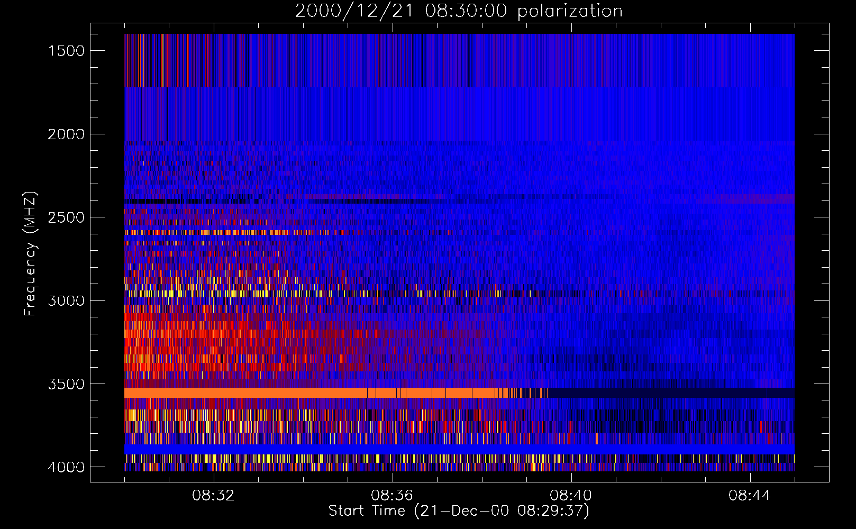The width and height of the screenshot is (856, 529).
Task: Select the 4000 frequency tick label
Action: click(x=66, y=467)
